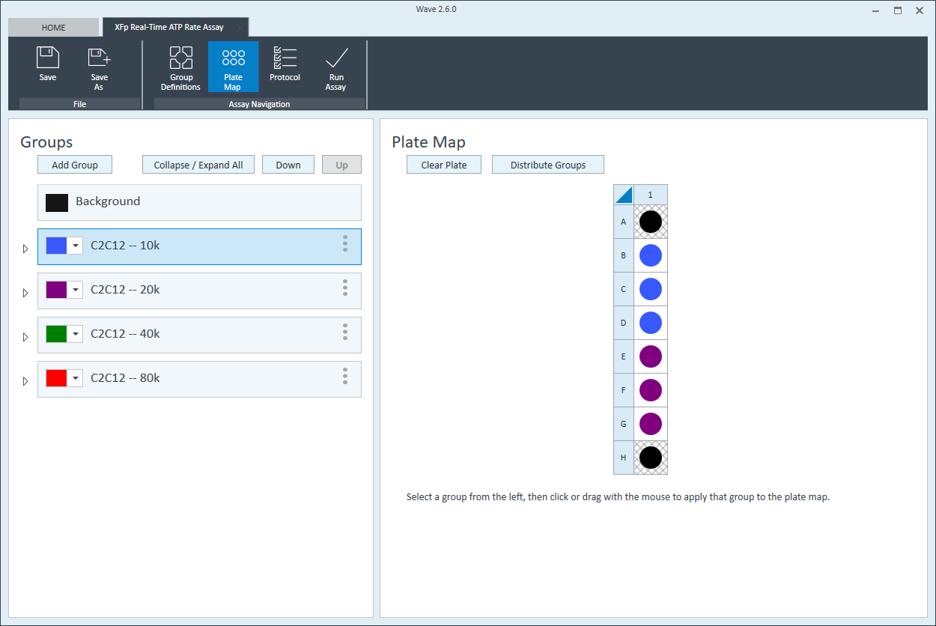This screenshot has width=936, height=626.
Task: Switch to the HOME tab
Action: coord(54,28)
